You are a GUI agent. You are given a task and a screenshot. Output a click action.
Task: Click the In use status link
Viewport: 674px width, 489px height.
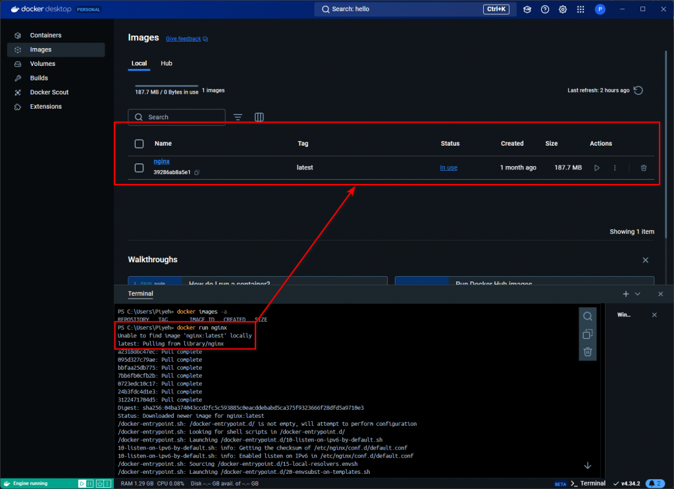(448, 168)
